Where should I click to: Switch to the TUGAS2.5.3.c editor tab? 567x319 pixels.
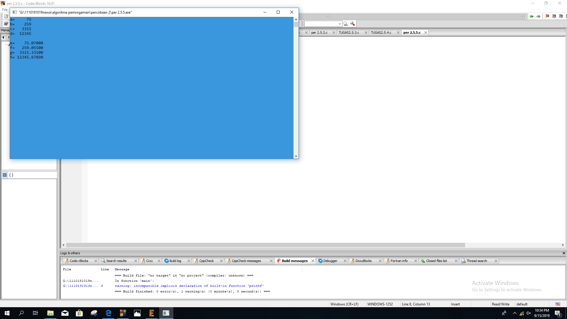pyautogui.click(x=349, y=32)
